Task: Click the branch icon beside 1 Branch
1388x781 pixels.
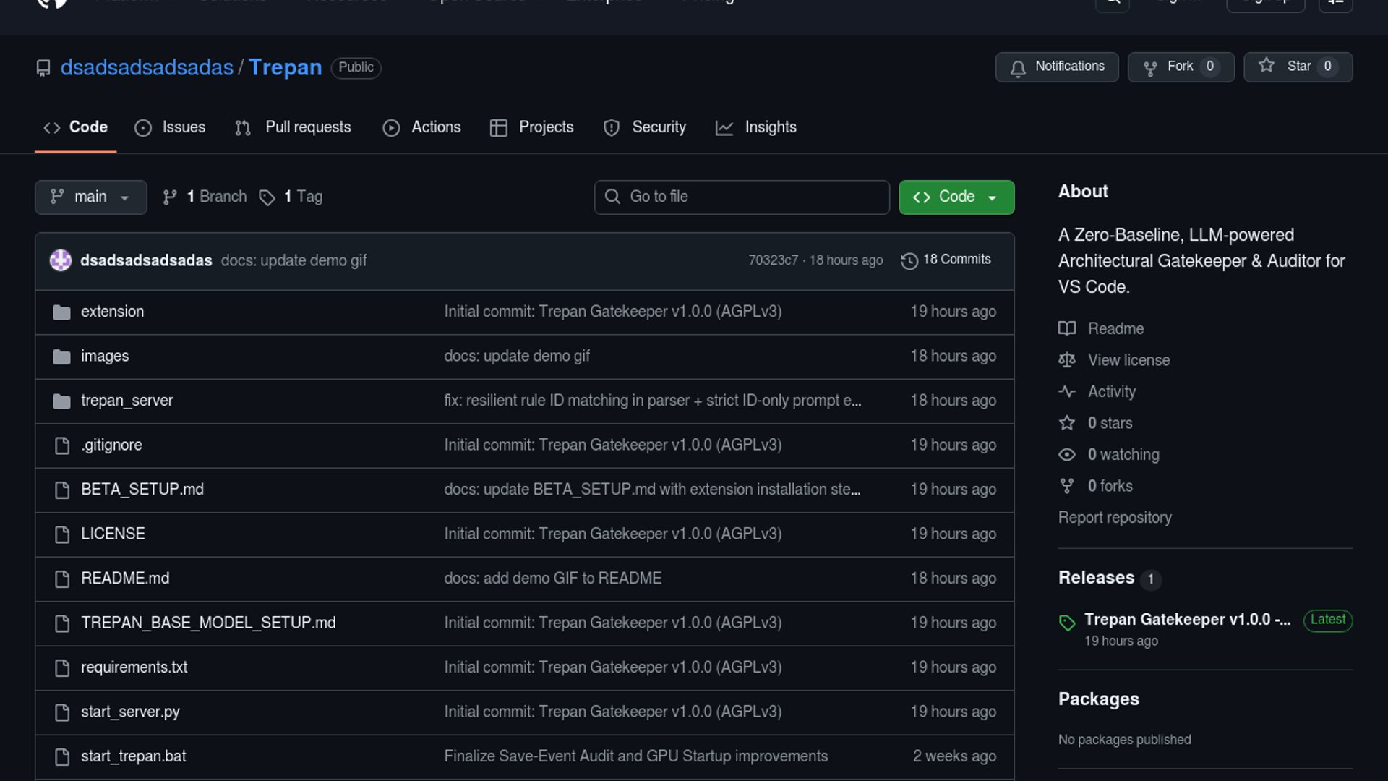Action: [170, 197]
